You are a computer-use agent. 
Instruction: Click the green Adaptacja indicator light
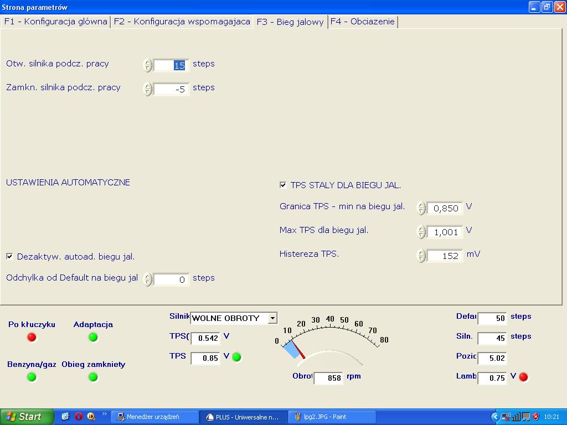[x=93, y=337]
